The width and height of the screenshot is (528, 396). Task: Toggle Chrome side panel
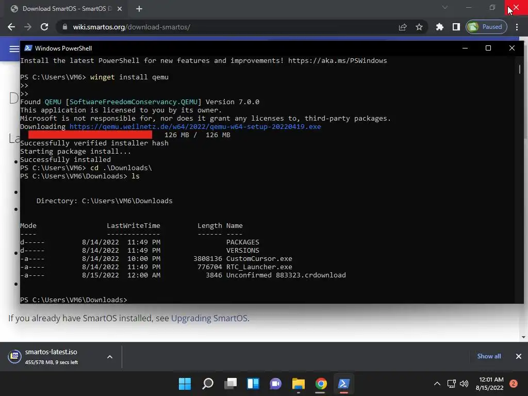tap(456, 27)
